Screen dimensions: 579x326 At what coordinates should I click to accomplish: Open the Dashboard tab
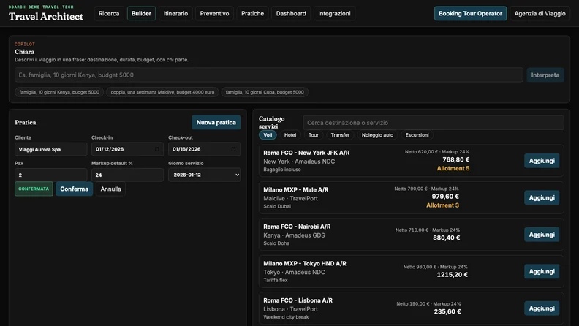(291, 14)
